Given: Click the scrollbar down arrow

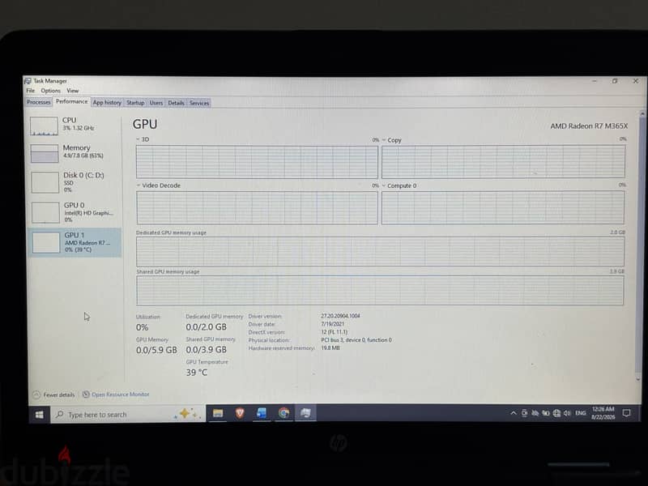Looking at the screenshot, I should tap(638, 379).
